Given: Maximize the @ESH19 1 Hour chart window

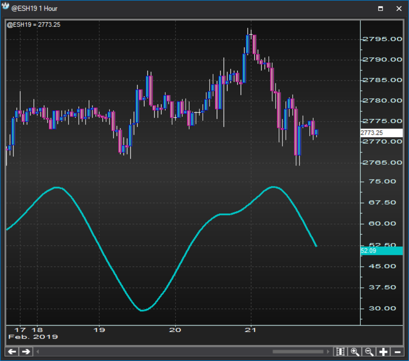Looking at the screenshot, I should click(381, 8).
